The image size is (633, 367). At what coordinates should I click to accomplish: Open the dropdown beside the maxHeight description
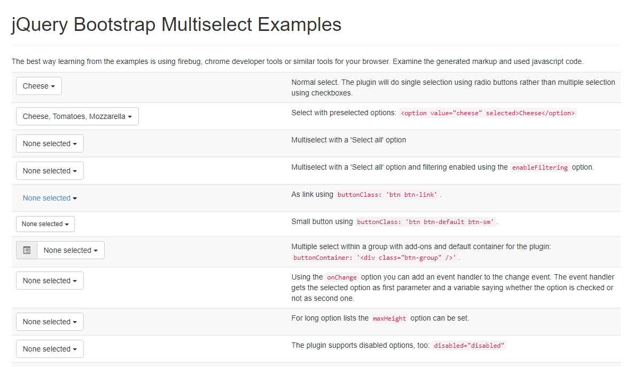tap(50, 322)
